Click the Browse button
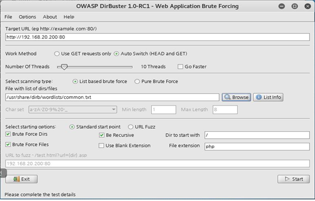The width and height of the screenshot is (315, 201). tap(236, 97)
